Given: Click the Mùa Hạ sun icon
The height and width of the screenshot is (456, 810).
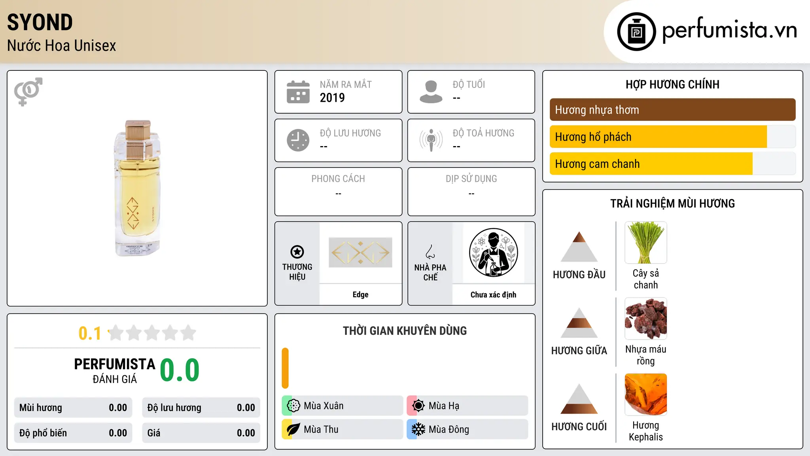Looking at the screenshot, I should [x=418, y=405].
